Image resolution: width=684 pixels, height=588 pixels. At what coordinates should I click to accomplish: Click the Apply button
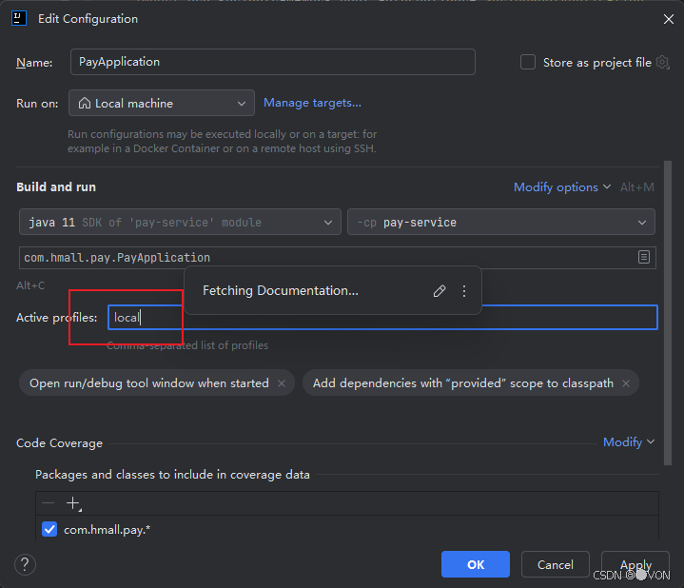[635, 564]
